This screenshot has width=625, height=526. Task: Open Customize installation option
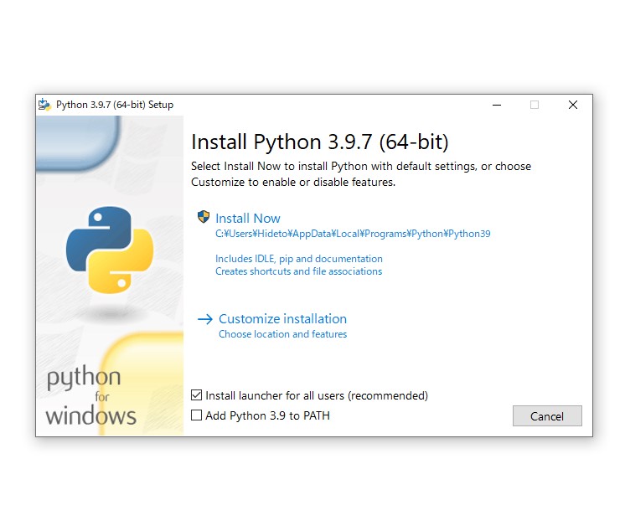[282, 319]
